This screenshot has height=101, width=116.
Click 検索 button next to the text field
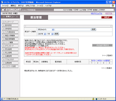(94, 30)
